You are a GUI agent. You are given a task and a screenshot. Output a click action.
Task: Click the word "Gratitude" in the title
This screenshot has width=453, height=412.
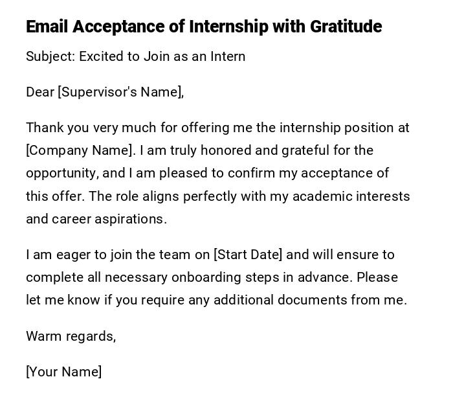pyautogui.click(x=346, y=27)
